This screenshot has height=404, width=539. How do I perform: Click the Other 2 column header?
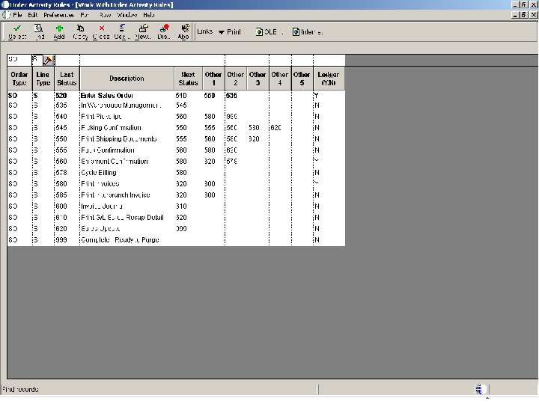(x=236, y=79)
